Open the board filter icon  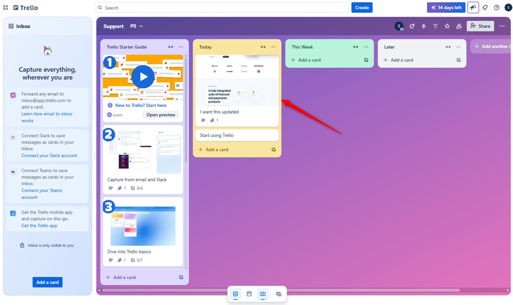pos(435,26)
